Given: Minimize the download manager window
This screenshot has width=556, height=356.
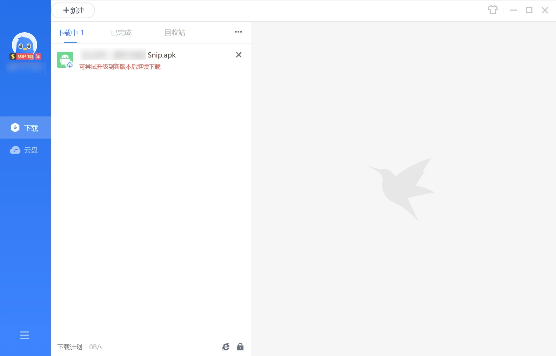Looking at the screenshot, I should point(513,10).
